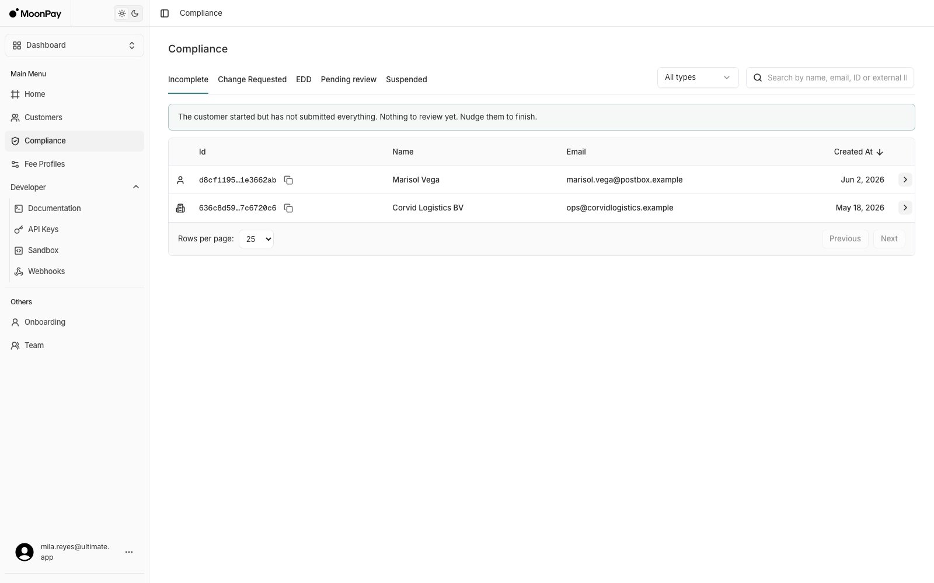Click the Created At sort arrow

880,152
